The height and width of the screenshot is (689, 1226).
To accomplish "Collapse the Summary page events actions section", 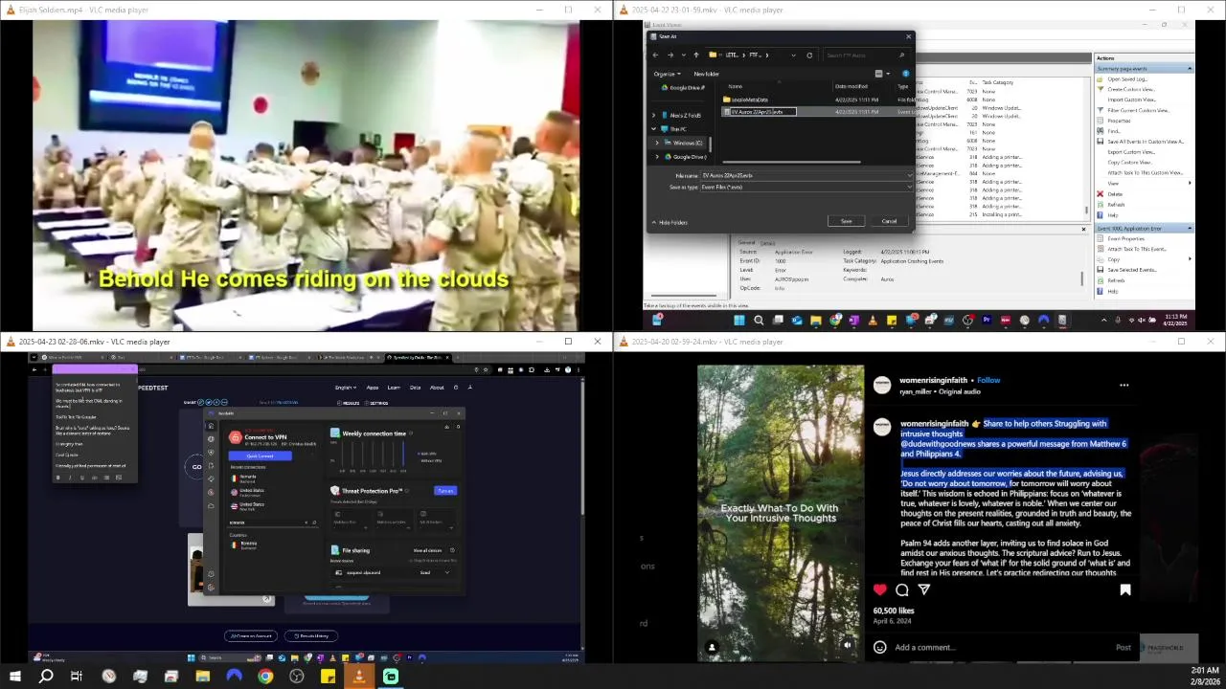I will 1190,69.
